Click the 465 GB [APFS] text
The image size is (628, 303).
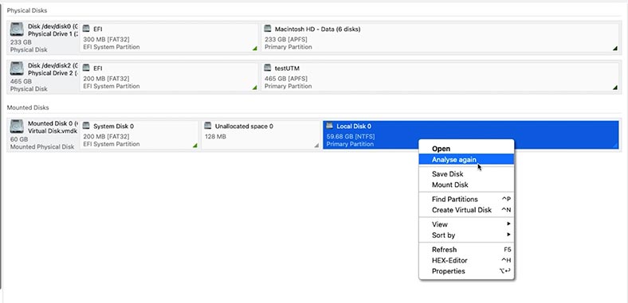(286, 79)
